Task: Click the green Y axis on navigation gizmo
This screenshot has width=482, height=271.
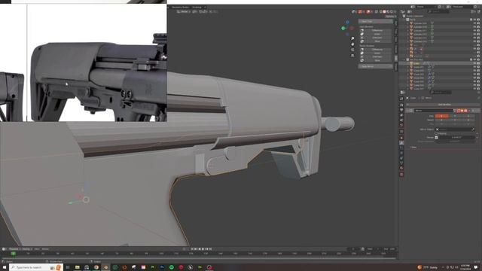Action: pos(343,29)
